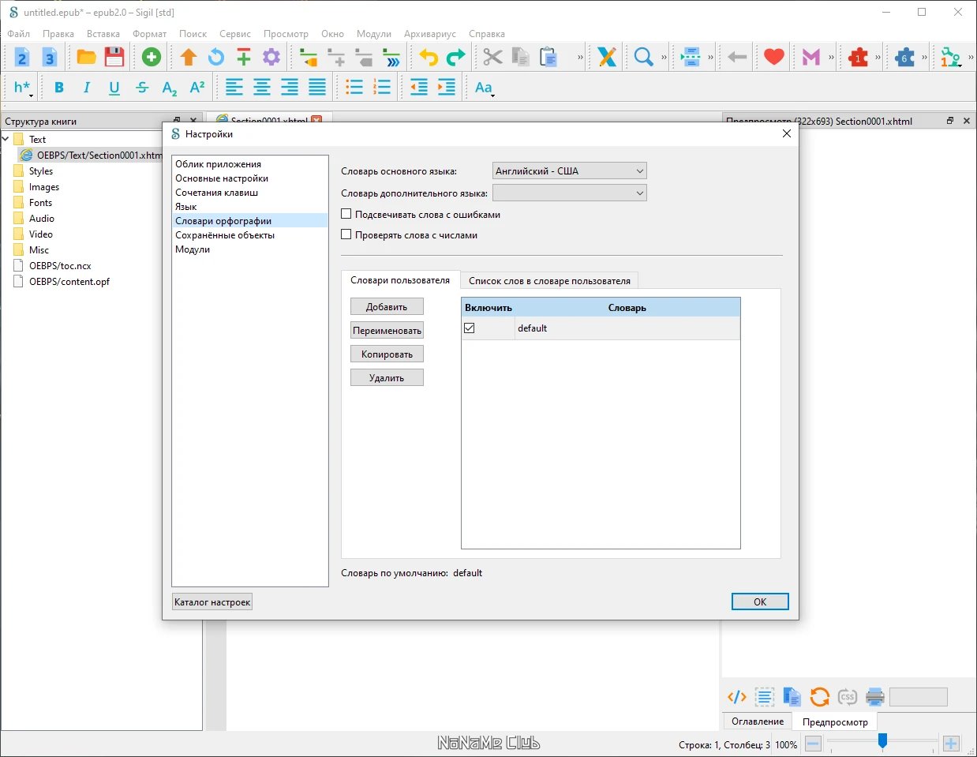Image resolution: width=977 pixels, height=757 pixels.
Task: Click the Find magnifier icon
Action: pyautogui.click(x=644, y=57)
